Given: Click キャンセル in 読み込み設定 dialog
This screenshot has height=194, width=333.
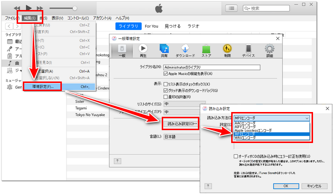Looking at the screenshot, I should click(314, 186).
